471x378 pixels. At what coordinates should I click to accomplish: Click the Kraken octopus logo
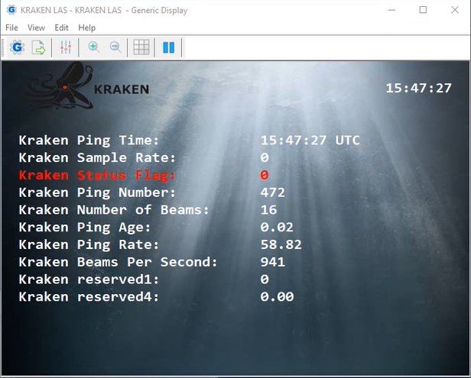(x=60, y=86)
